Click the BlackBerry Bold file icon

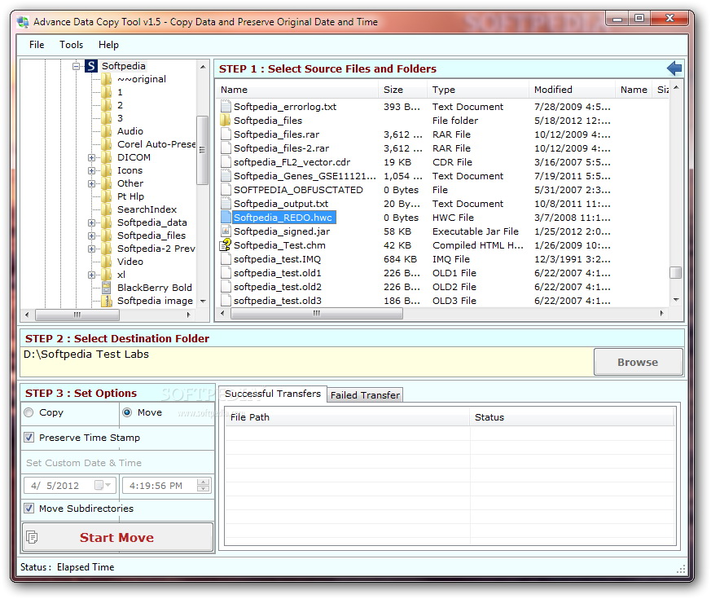point(107,288)
